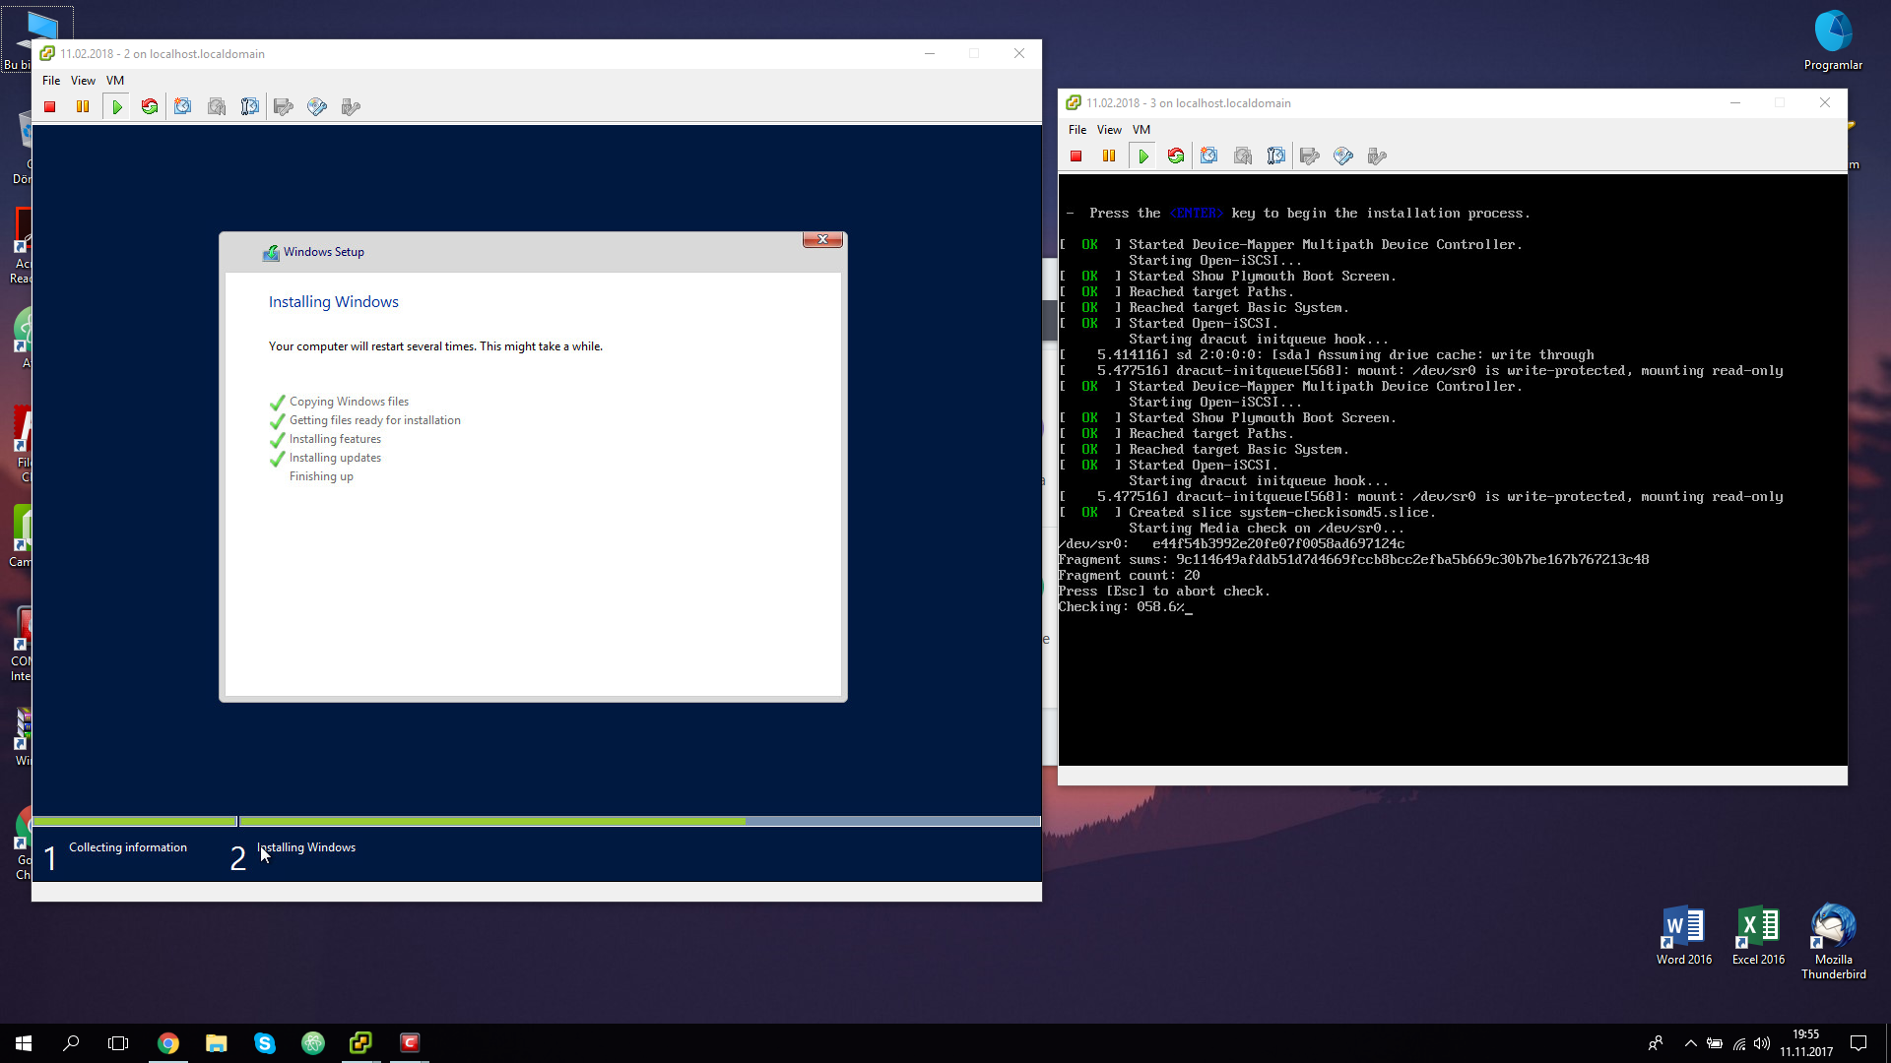The height and width of the screenshot is (1063, 1891).
Task: Minimize the VM 3 console window
Action: (x=1735, y=103)
